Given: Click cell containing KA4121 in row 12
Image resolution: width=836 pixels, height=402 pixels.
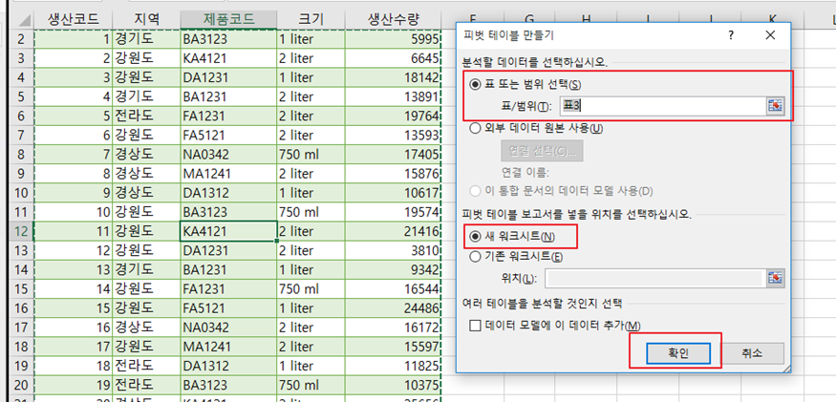Looking at the screenshot, I should click(x=228, y=231).
